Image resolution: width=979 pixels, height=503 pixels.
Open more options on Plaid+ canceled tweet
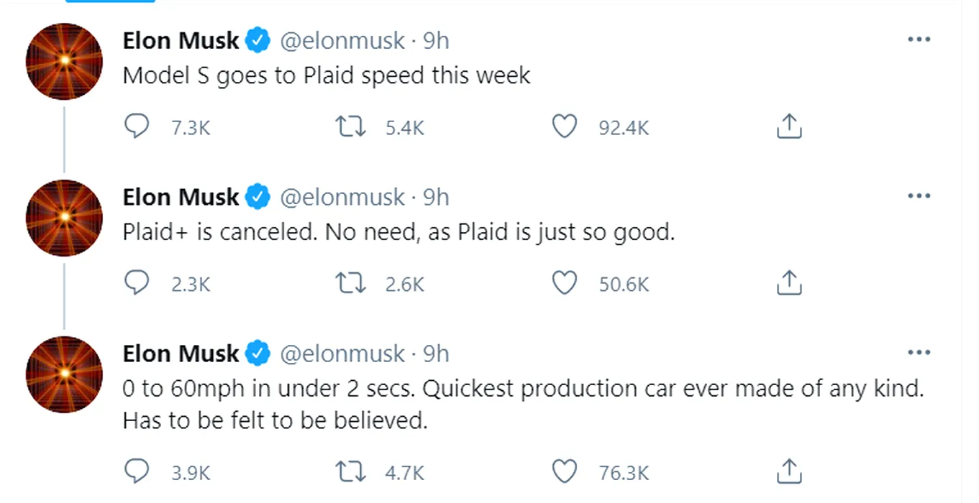[x=919, y=196]
